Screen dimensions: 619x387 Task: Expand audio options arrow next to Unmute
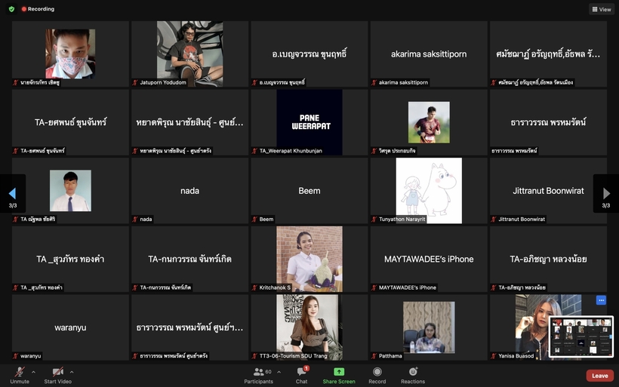click(33, 372)
